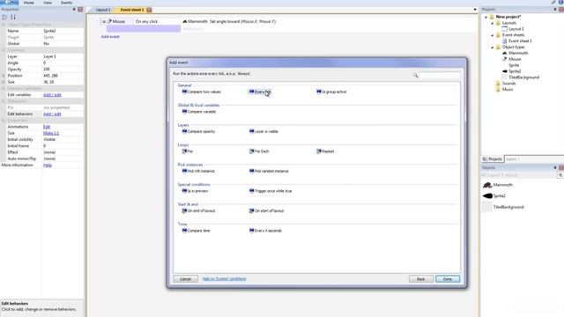The height and width of the screenshot is (317, 564).
Task: Open the Events ribbon tab
Action: (x=67, y=3)
